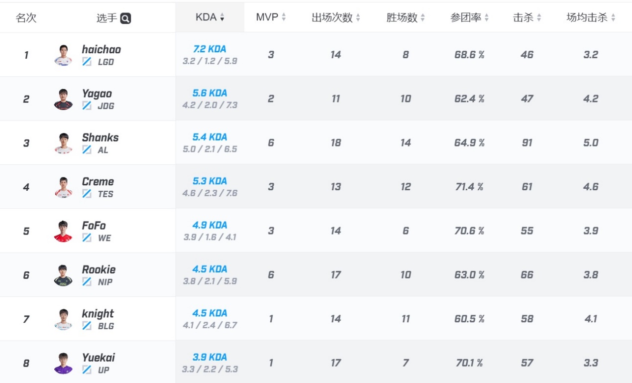This screenshot has height=383, width=632.
Task: Click the mid lane icon beside JDG
Action: pos(87,106)
